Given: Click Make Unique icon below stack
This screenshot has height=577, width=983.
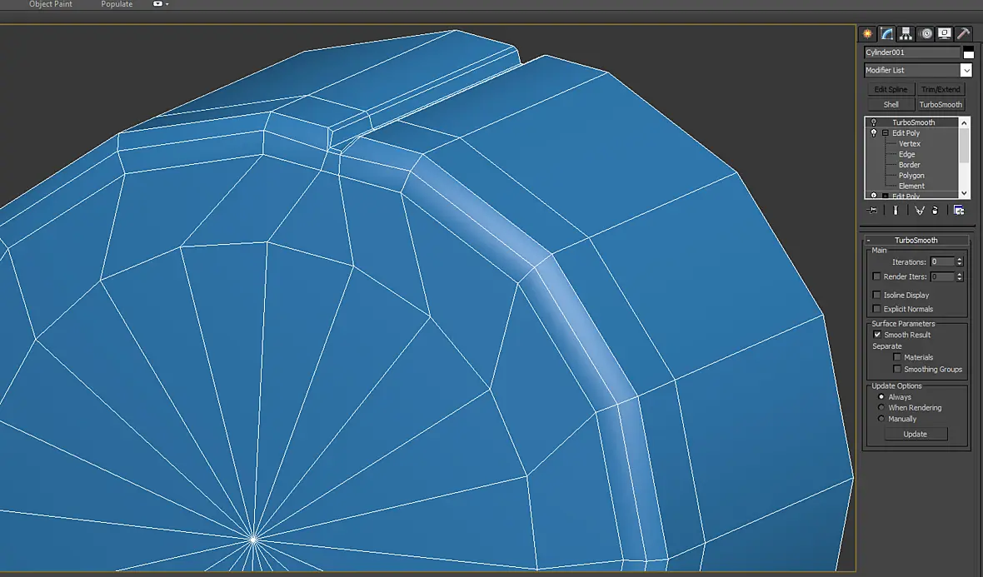Looking at the screenshot, I should click(x=919, y=211).
